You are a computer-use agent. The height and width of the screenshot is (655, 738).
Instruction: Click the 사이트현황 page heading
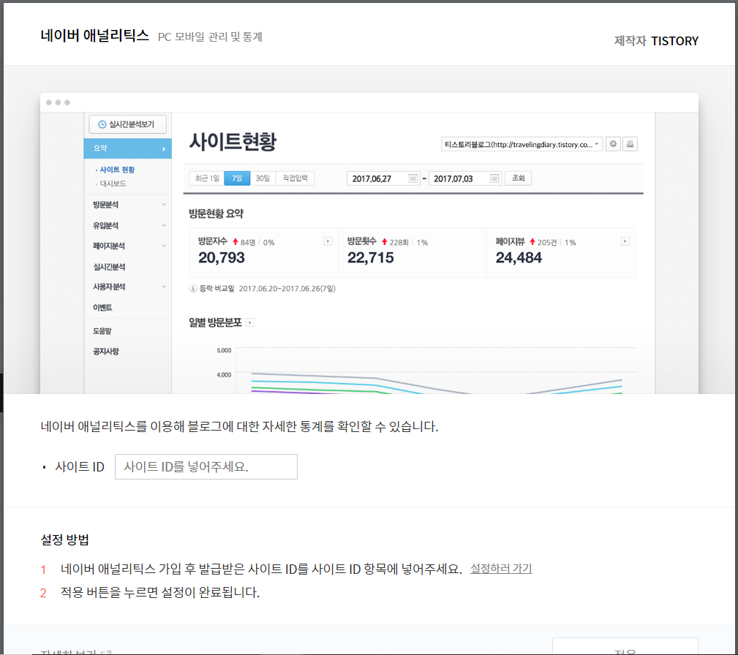[233, 142]
